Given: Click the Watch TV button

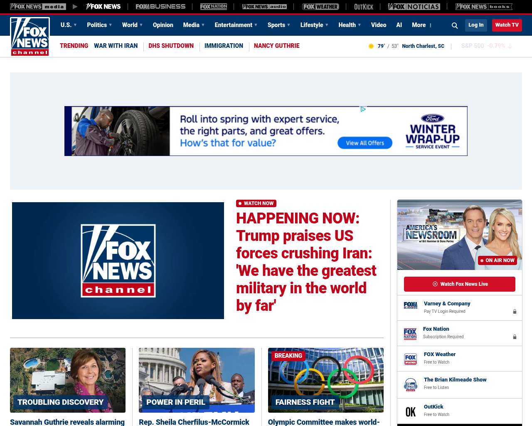Looking at the screenshot, I should coord(507,25).
